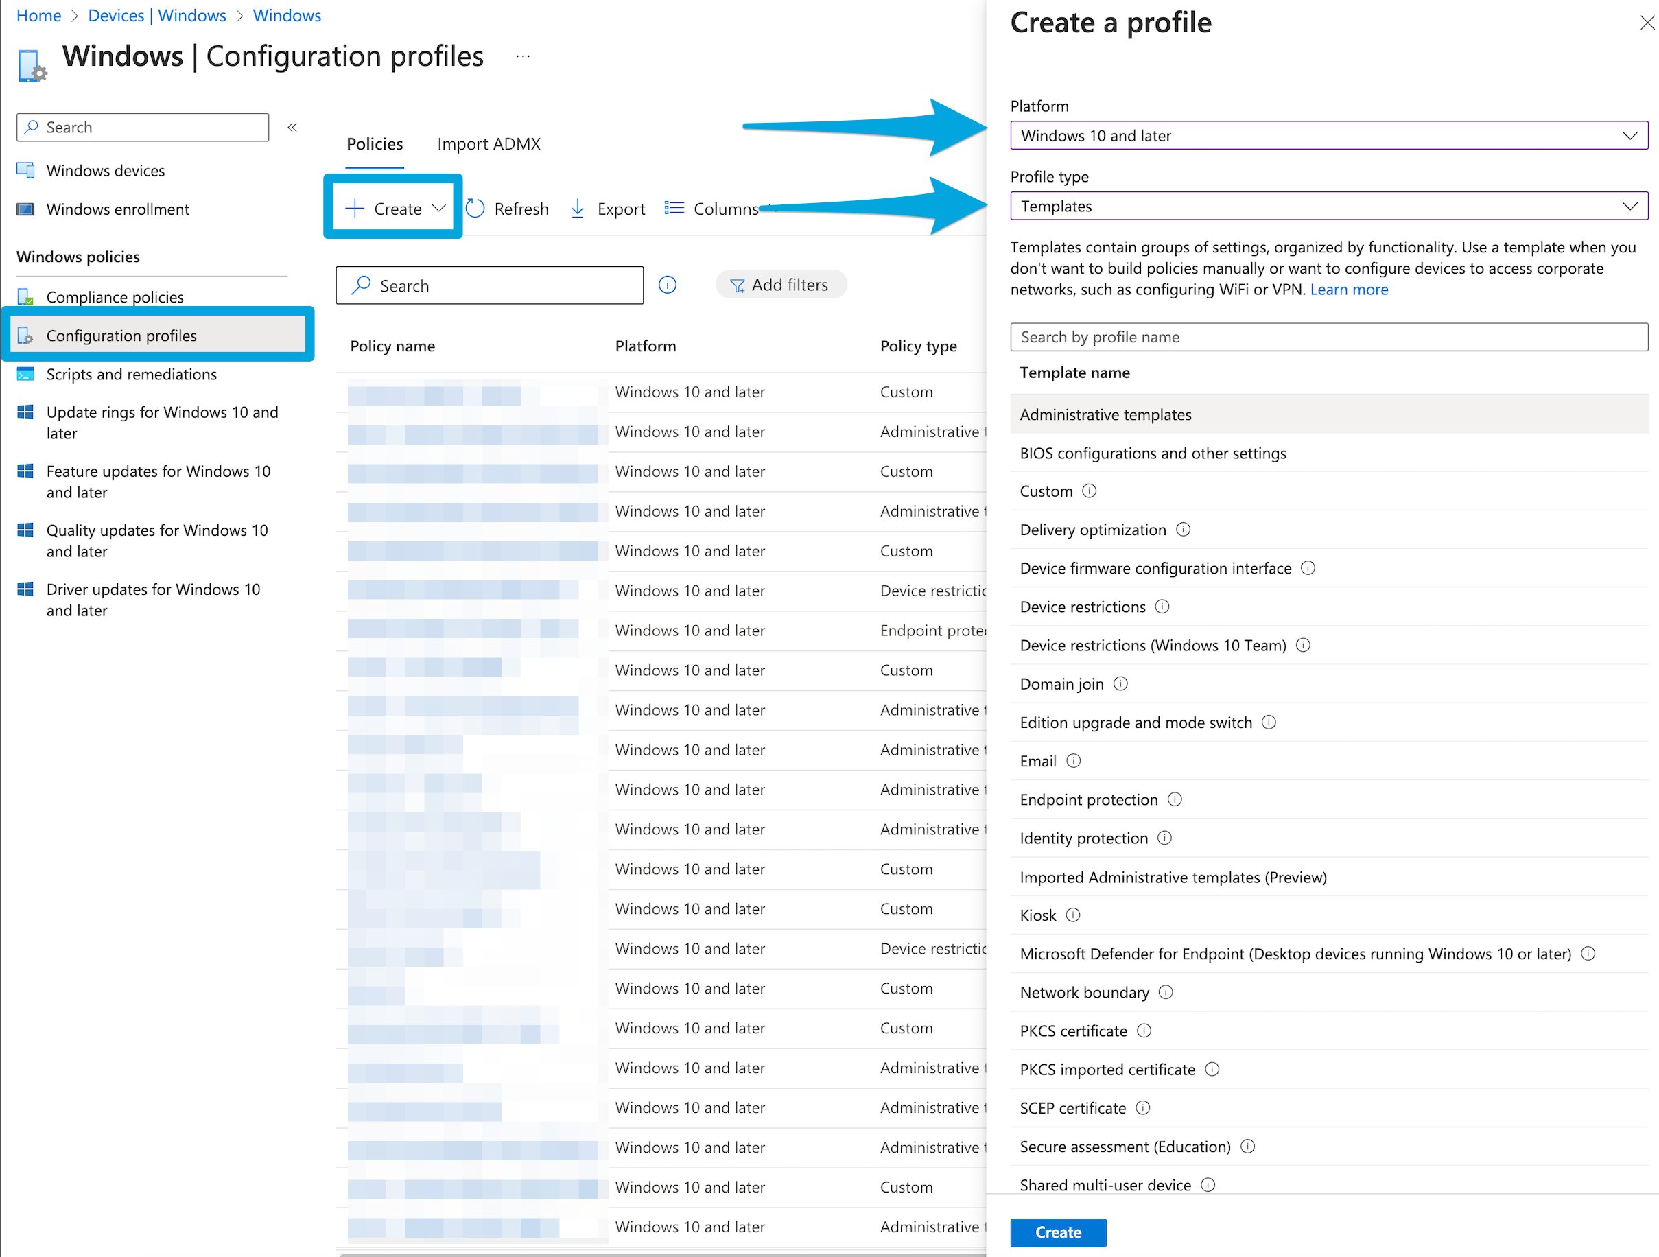
Task: Click info icon next to Endpoint protection
Action: 1175,799
